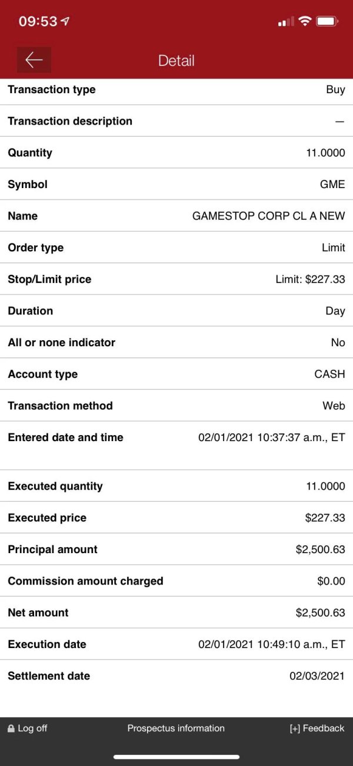Open the Prospectus information link
353x766 pixels.
(x=176, y=728)
